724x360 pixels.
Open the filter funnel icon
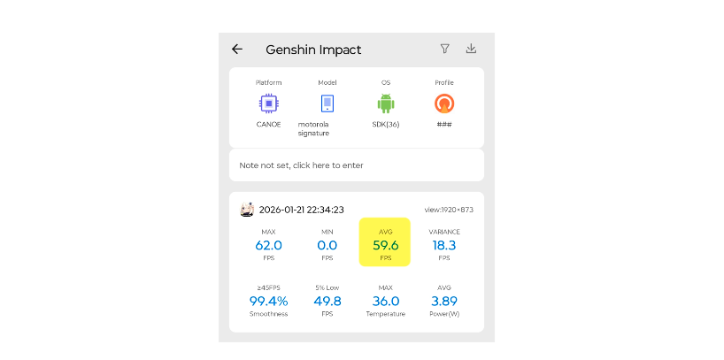(x=445, y=50)
